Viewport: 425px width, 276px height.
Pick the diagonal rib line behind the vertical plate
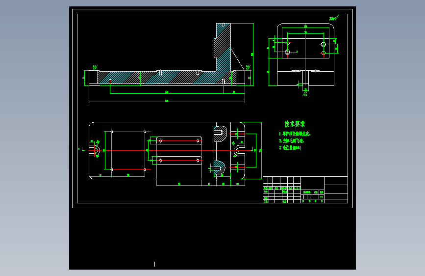click(238, 59)
